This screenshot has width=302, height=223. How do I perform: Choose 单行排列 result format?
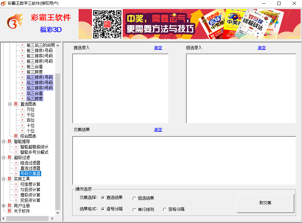(x=134, y=210)
